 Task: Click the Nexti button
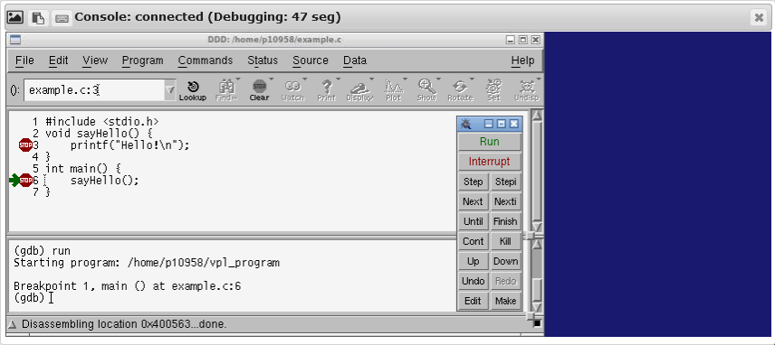[x=505, y=201]
